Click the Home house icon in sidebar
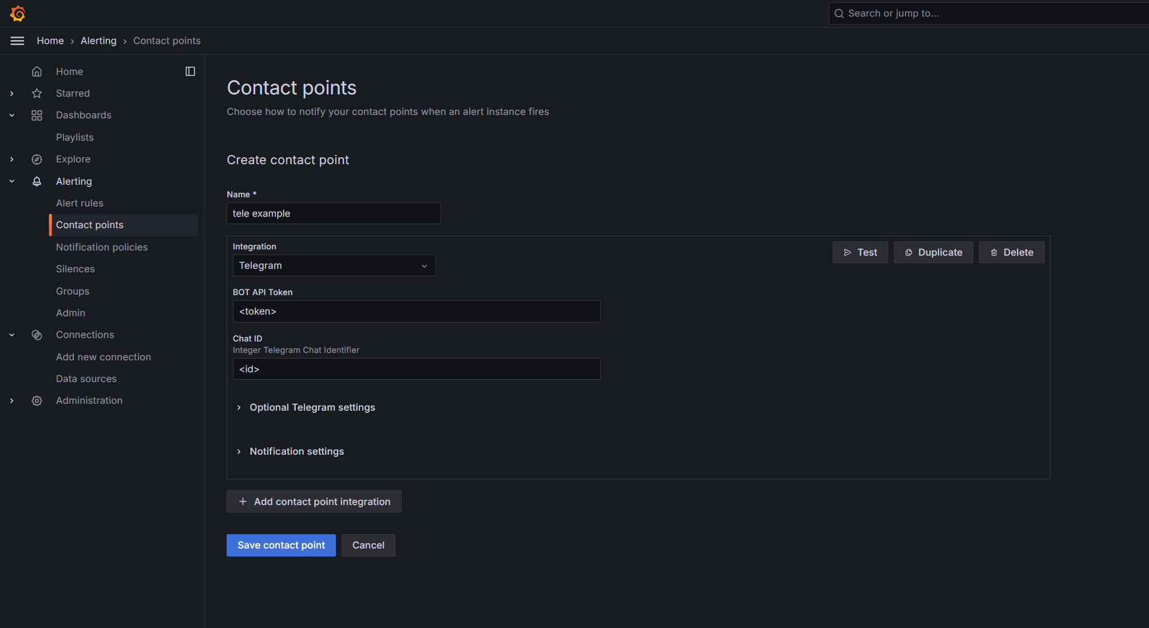Viewport: 1149px width, 628px height. [x=37, y=71]
